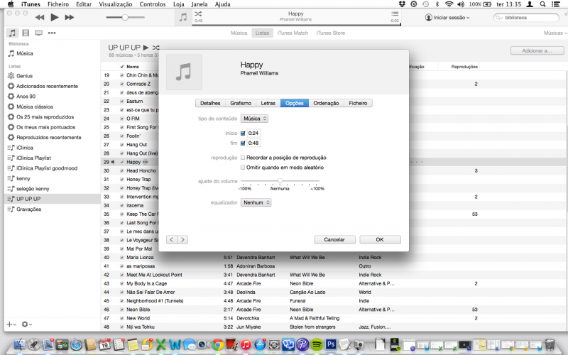The height and width of the screenshot is (355, 568).
Task: Switch to the Grafismo tab
Action: click(x=241, y=103)
